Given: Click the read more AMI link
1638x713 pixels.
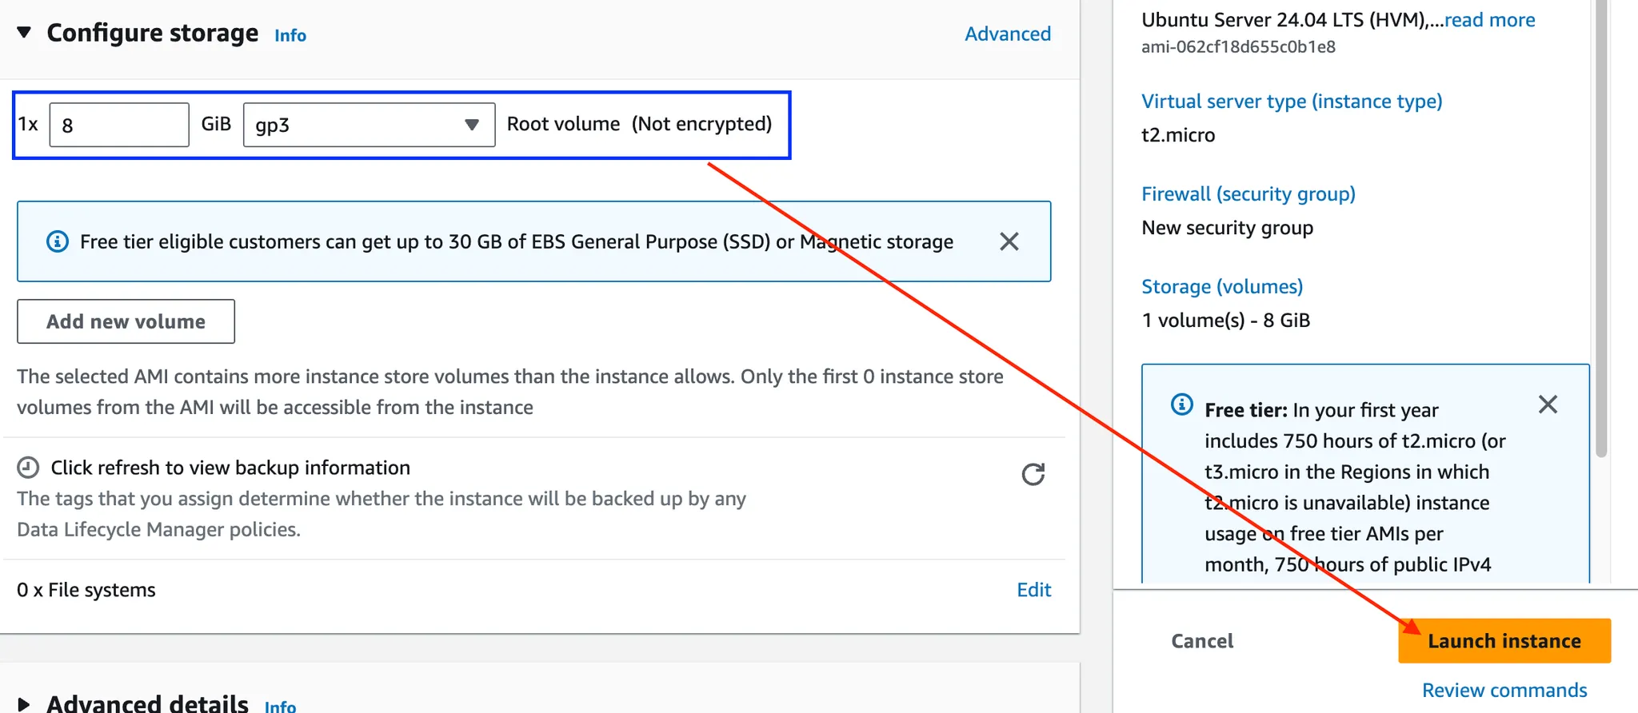Looking at the screenshot, I should tap(1489, 20).
